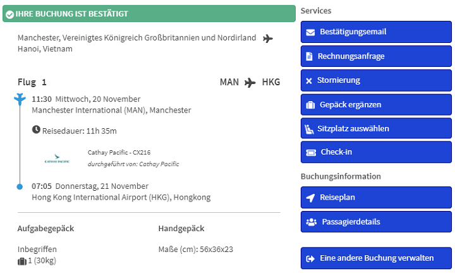Click the people icon beside Passagierdetails
This screenshot has width=455, height=276.
click(x=310, y=222)
